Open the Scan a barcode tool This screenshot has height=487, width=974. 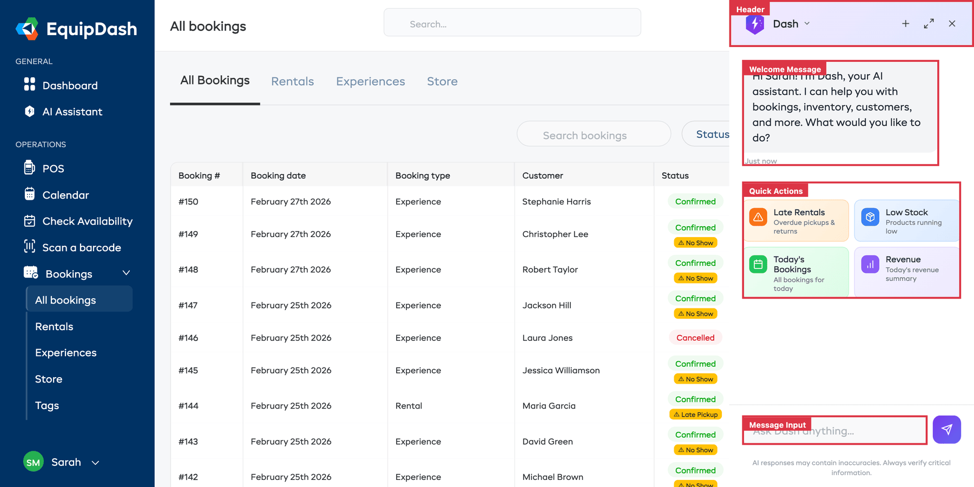[x=30, y=247]
